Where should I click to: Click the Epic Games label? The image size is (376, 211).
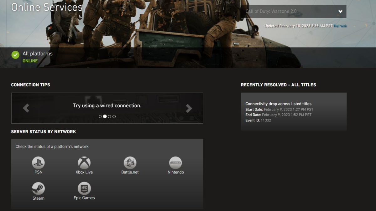coord(84,198)
